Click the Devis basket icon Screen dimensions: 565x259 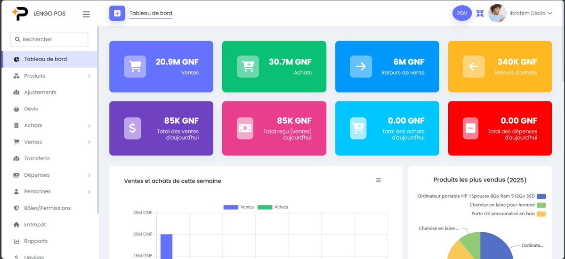[16, 109]
